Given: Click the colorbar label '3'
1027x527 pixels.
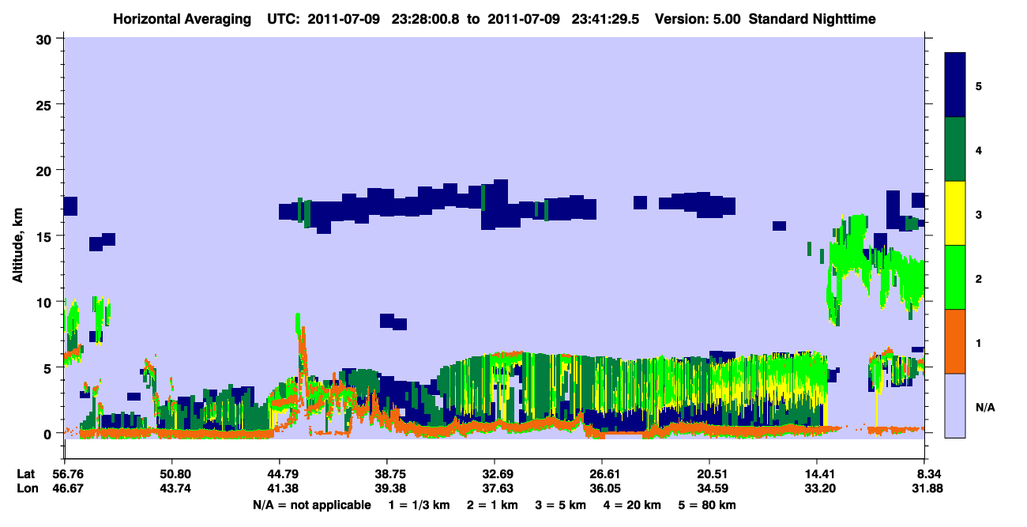Looking at the screenshot, I should point(979,214).
